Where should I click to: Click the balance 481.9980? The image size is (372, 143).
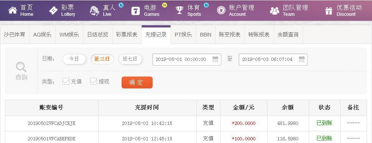(x=288, y=123)
